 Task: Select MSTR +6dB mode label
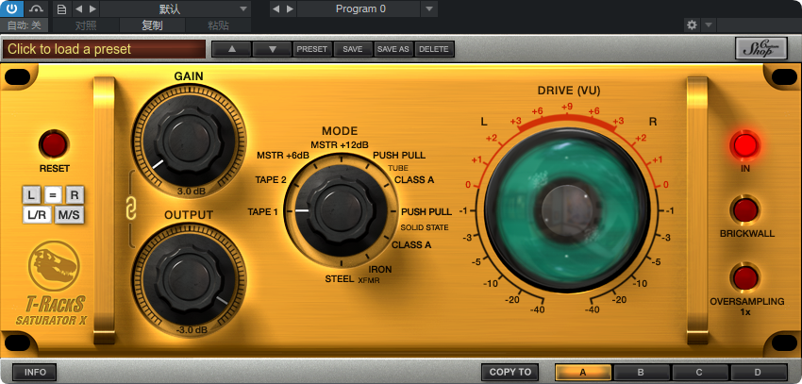(283, 155)
